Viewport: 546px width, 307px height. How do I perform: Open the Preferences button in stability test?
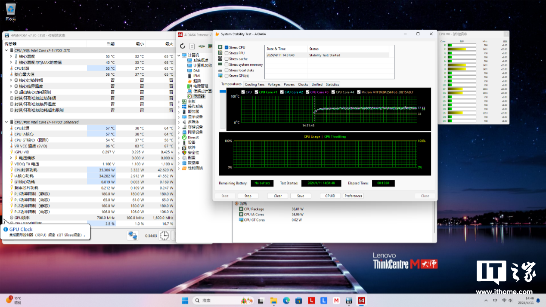tap(353, 196)
